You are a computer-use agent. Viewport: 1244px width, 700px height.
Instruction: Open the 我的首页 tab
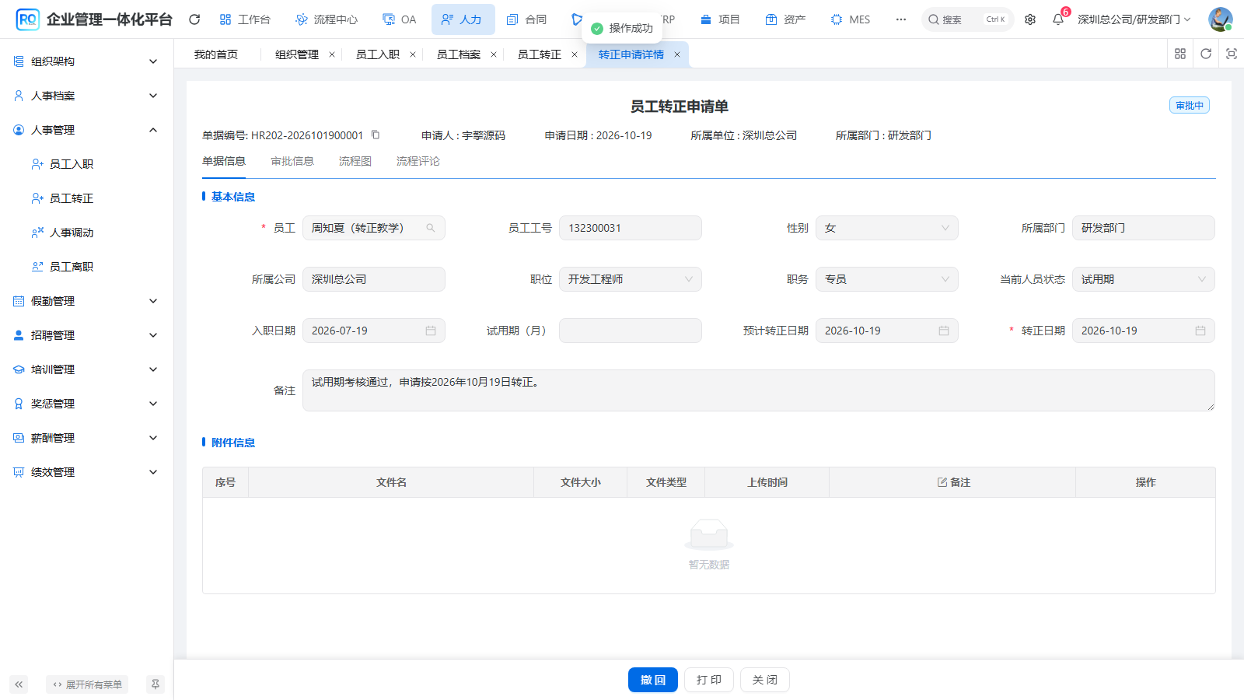pyautogui.click(x=216, y=54)
